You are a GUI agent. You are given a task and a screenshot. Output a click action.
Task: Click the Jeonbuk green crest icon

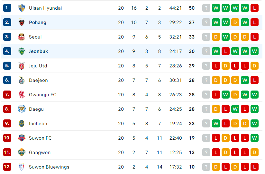pos(22,51)
